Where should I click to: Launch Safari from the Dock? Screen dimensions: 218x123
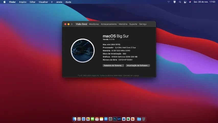(83, 119)
